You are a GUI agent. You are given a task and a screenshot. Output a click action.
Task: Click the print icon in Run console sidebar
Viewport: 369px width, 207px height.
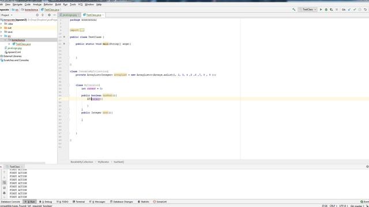click(4, 193)
